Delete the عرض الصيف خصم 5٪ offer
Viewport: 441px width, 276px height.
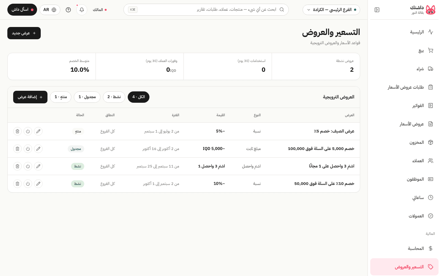pyautogui.click(x=17, y=131)
